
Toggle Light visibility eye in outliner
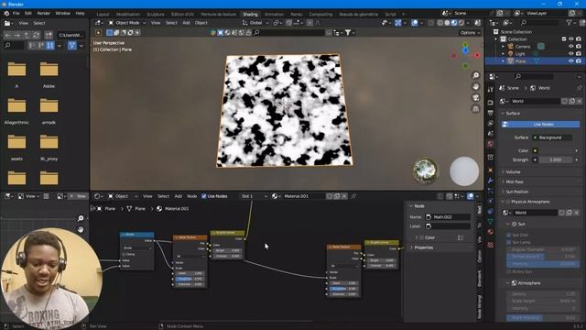[571, 53]
